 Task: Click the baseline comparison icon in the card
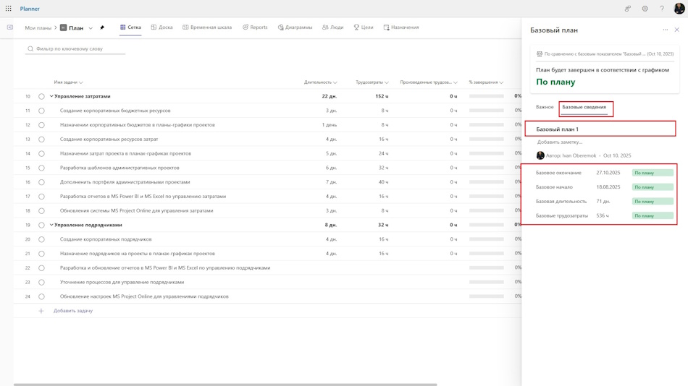click(x=540, y=54)
